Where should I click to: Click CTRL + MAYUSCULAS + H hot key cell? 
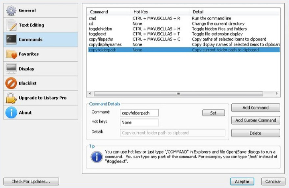point(156,29)
